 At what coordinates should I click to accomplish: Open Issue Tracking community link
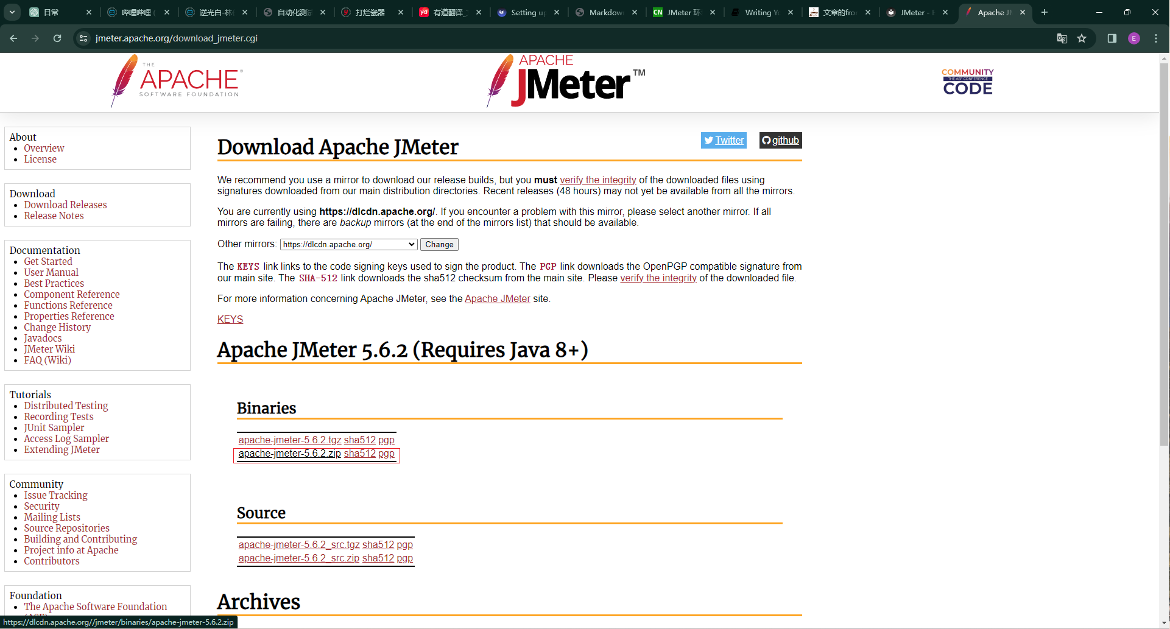coord(55,495)
